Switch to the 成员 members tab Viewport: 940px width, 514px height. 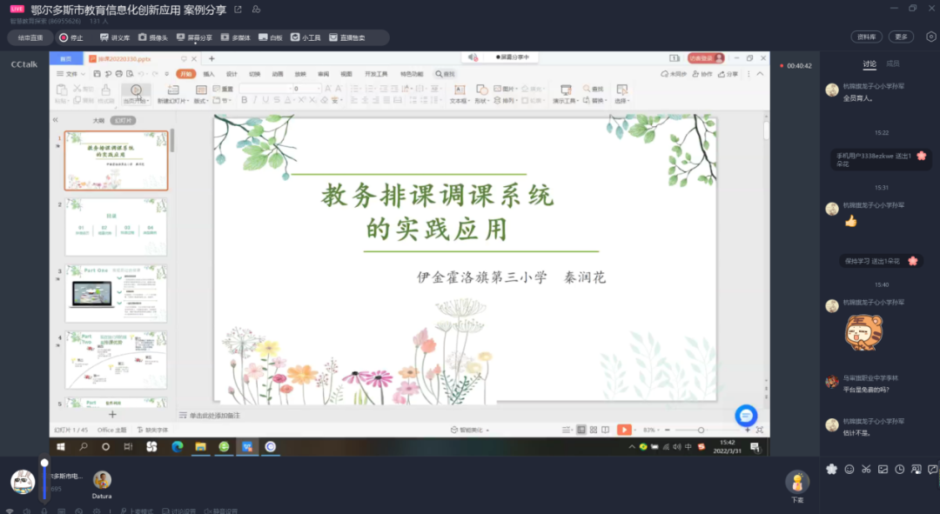893,63
